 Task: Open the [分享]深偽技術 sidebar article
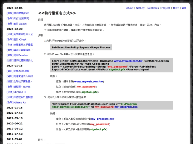tap(20, 97)
